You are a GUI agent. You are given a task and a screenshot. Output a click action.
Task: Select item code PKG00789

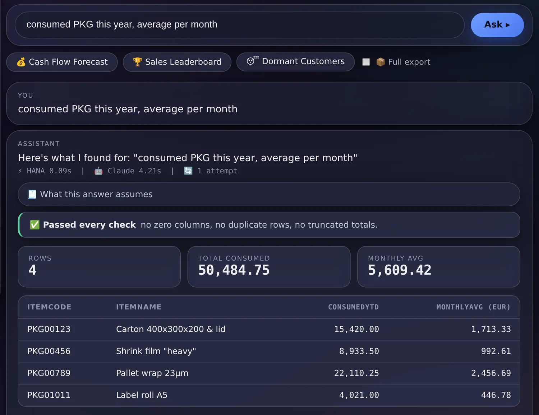(x=49, y=373)
